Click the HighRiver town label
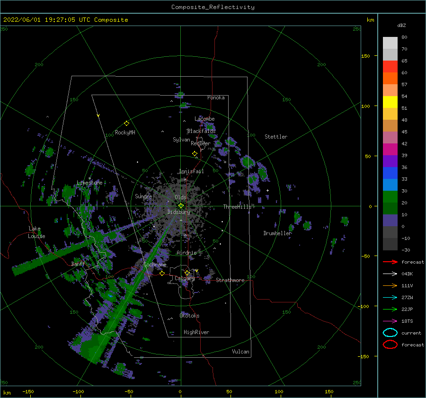This screenshot has width=426, height=398. click(196, 332)
